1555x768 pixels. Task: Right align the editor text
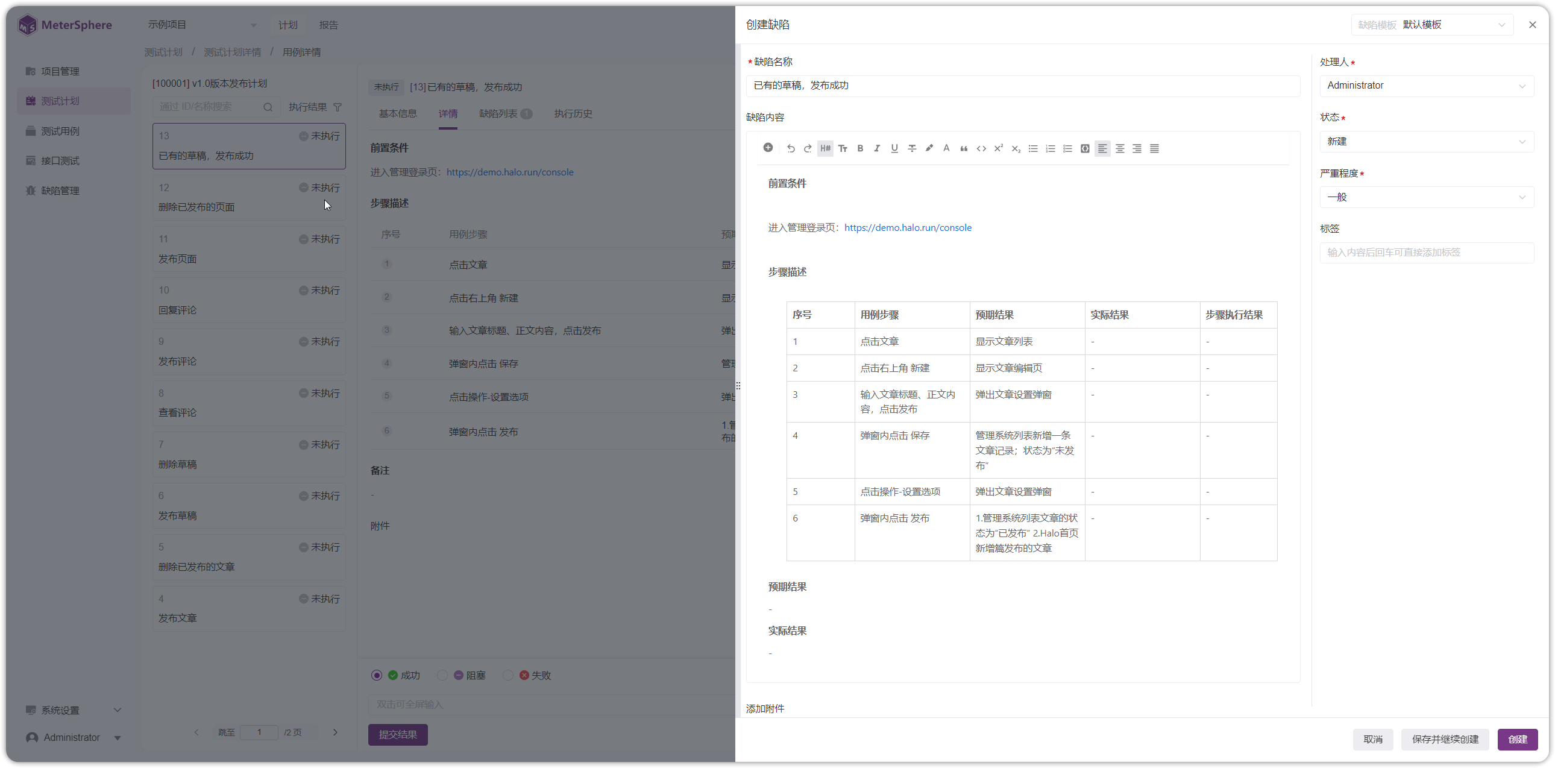pos(1137,148)
